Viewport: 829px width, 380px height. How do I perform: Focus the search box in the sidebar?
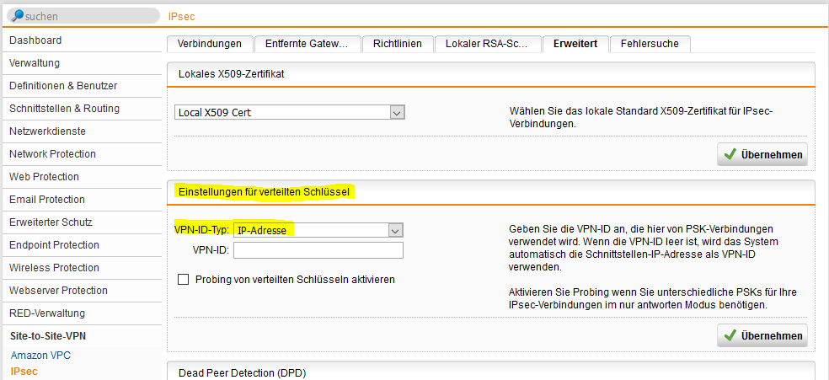pyautogui.click(x=88, y=16)
